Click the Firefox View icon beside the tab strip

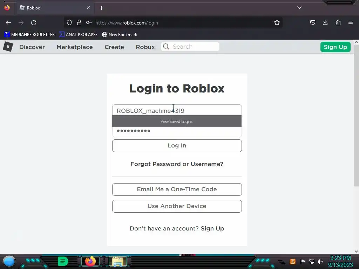[x=7, y=8]
